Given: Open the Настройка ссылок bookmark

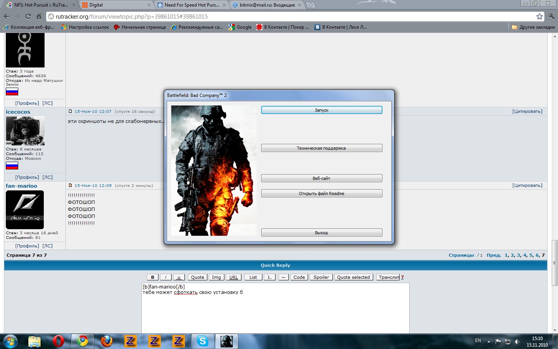Looking at the screenshot, I should pyautogui.click(x=85, y=27).
